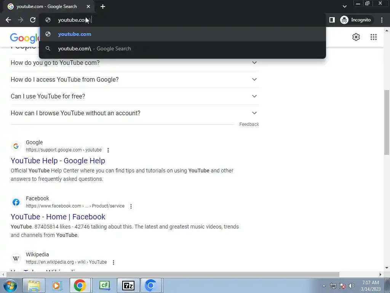Click the Google favicon beside the support result
Screen dimensions: 390x293
coord(16,146)
